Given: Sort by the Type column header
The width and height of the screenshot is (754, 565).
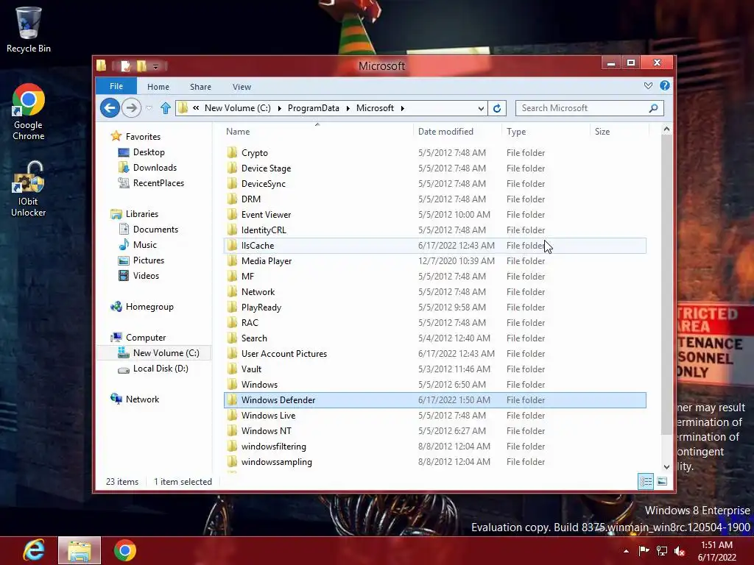Looking at the screenshot, I should click(546, 132).
